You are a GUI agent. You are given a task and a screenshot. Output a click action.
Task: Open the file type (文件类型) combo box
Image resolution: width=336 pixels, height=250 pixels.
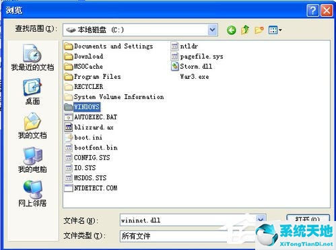188,236
